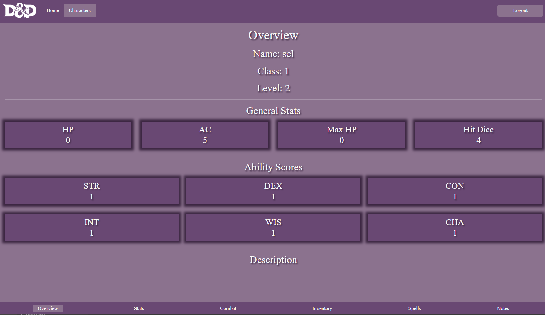Click the STR ability score box
Viewport: 545px width, 315px height.
(92, 191)
